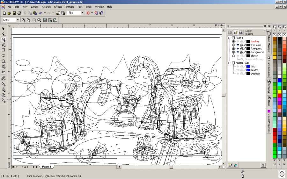This screenshot has height=179, width=287.
Task: Select the Ellipse tool
Action: (4, 55)
